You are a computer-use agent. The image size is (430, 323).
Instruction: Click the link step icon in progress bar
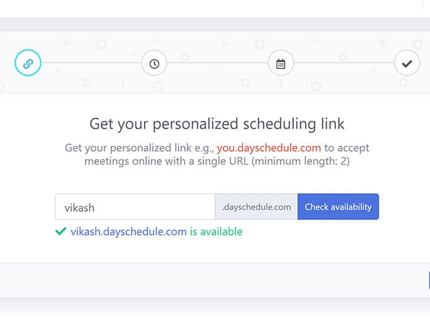[x=28, y=64]
